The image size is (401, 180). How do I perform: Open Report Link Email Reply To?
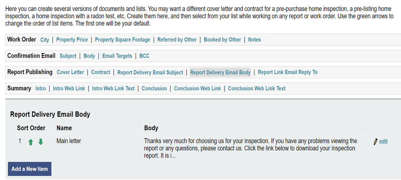coord(288,72)
